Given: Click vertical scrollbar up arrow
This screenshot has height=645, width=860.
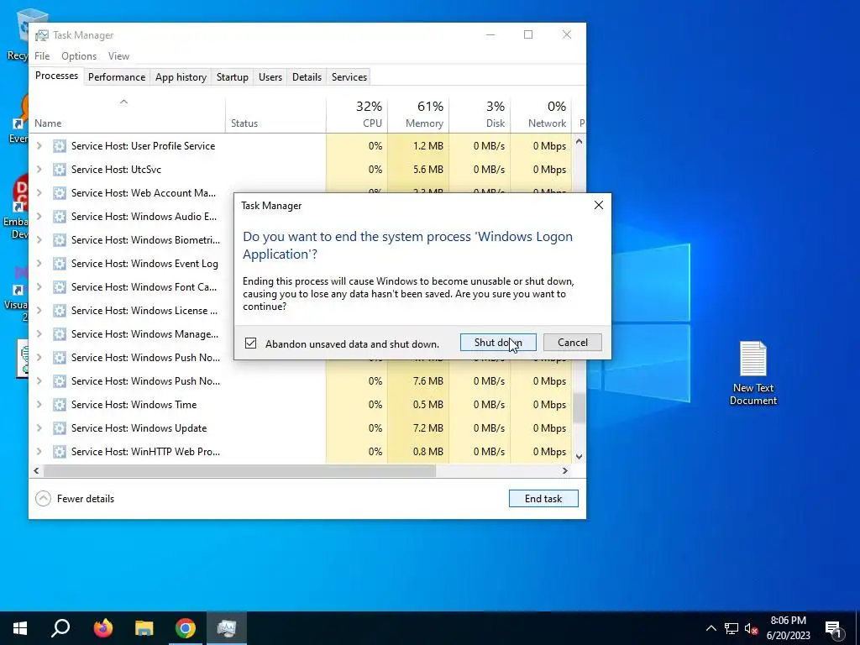Looking at the screenshot, I should (x=579, y=141).
